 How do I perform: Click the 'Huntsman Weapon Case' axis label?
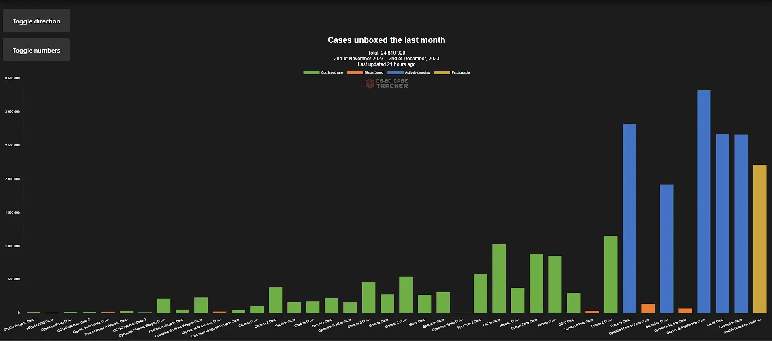[x=166, y=326]
